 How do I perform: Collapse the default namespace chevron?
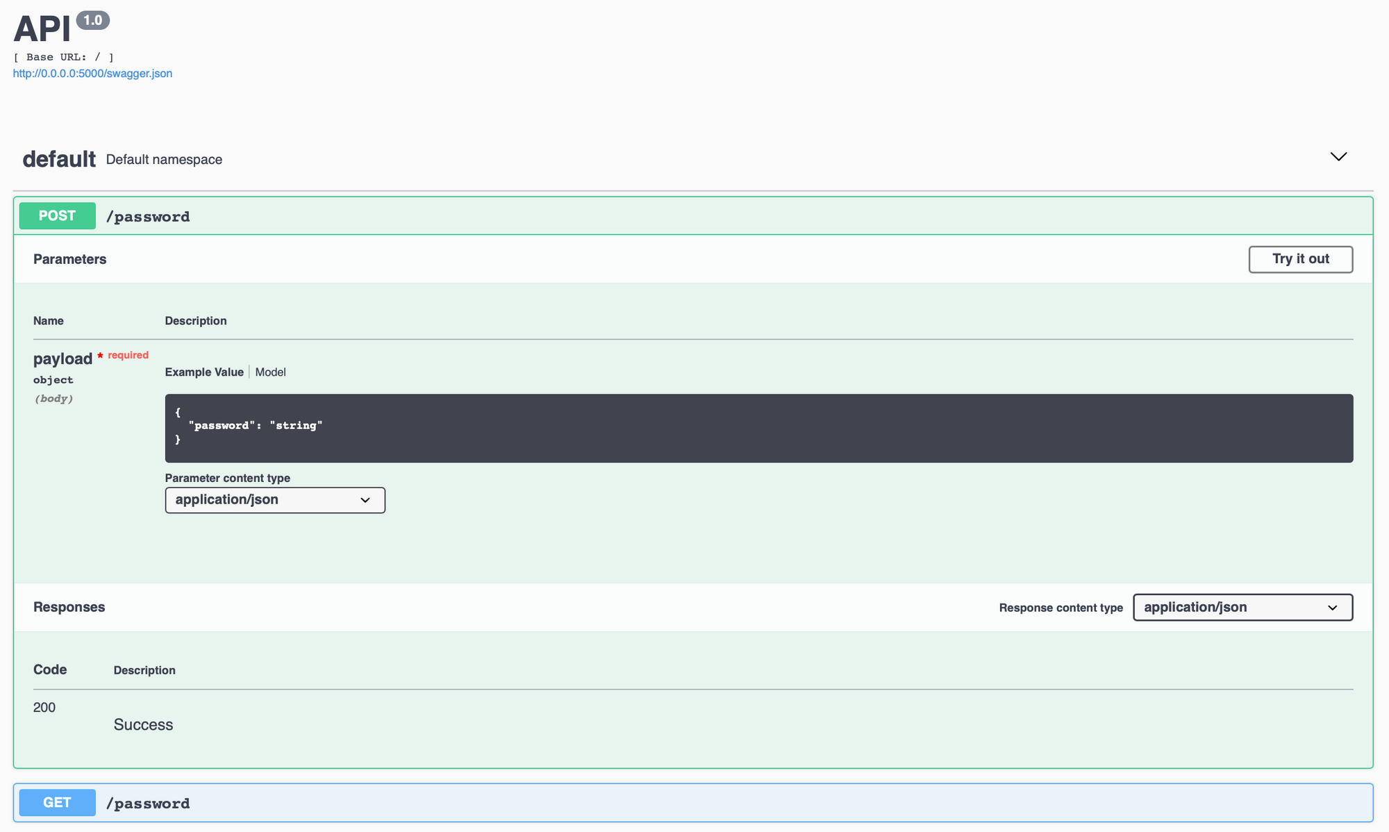click(1338, 157)
